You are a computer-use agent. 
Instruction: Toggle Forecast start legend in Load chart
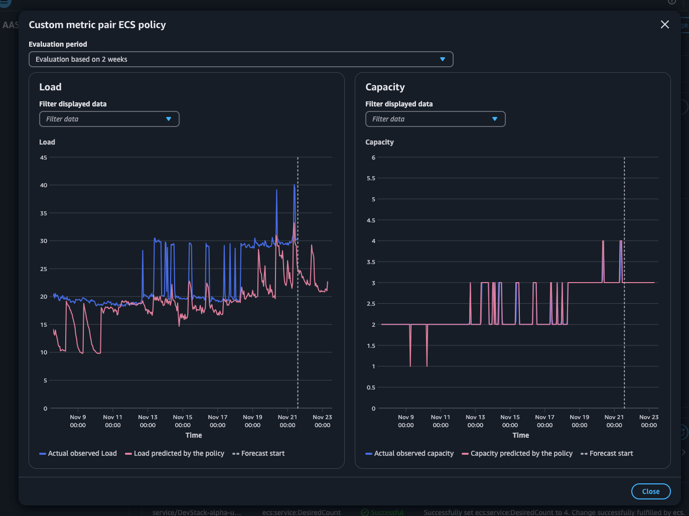point(258,453)
